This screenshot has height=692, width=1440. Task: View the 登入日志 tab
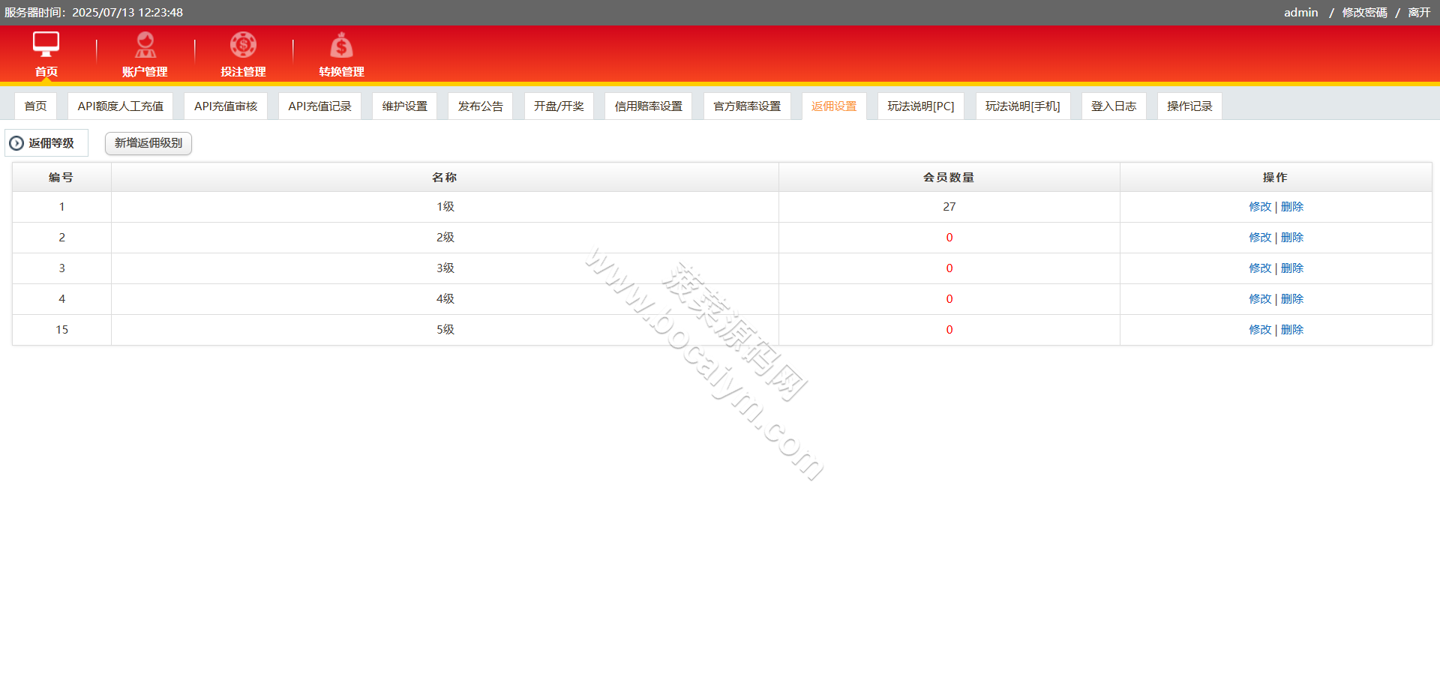point(1114,106)
